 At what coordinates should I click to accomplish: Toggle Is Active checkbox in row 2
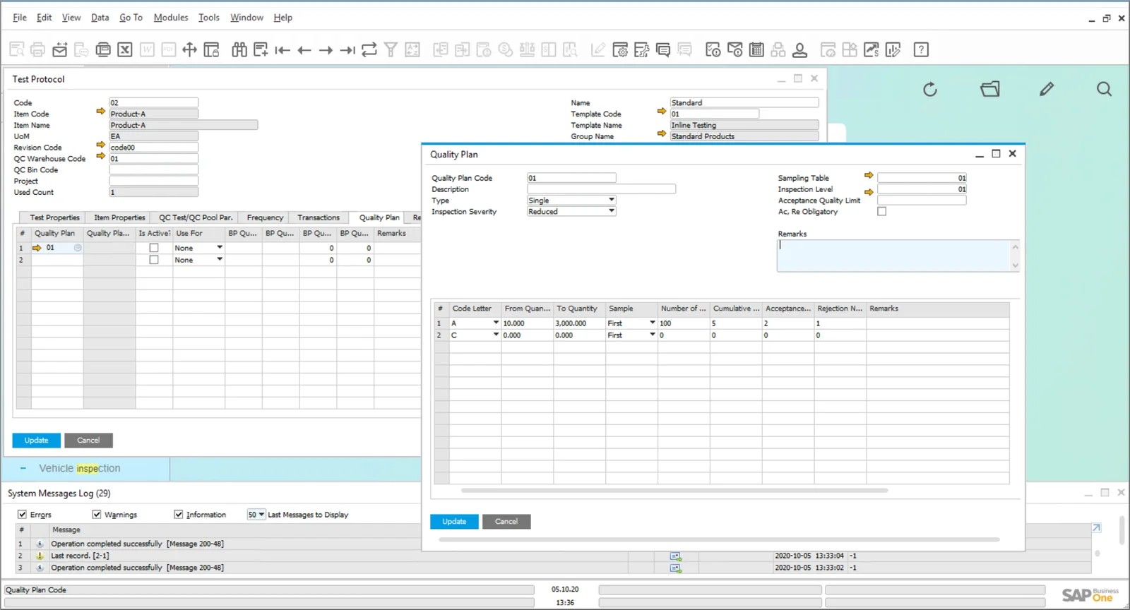point(154,260)
